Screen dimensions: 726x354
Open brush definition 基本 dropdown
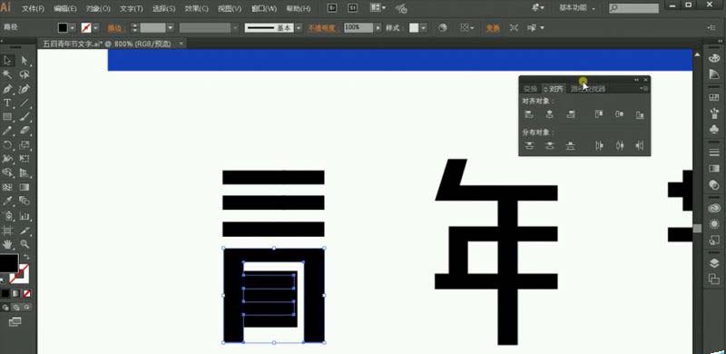(x=299, y=28)
